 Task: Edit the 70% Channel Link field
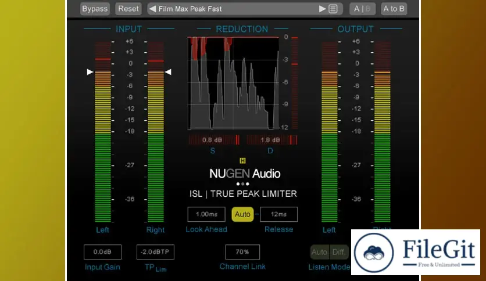click(x=242, y=252)
